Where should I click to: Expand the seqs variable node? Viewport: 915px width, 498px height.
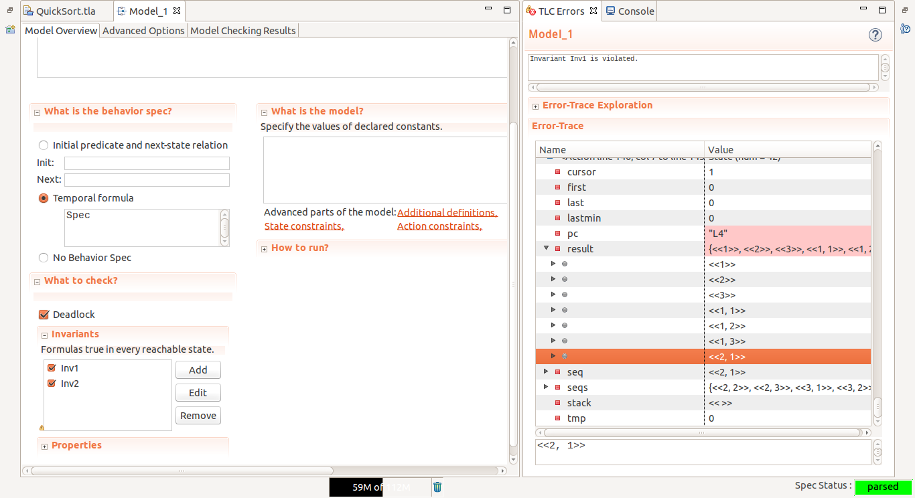coord(547,387)
